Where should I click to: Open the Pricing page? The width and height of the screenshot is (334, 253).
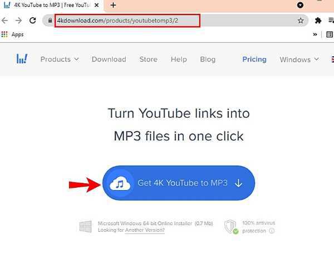254,59
